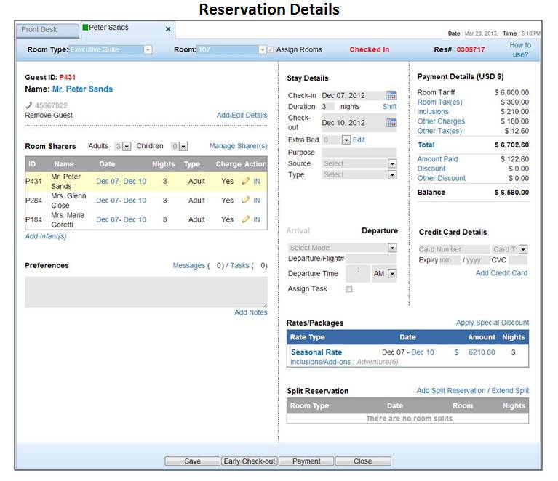Open the Tasks link
The height and width of the screenshot is (481, 558).
click(239, 265)
